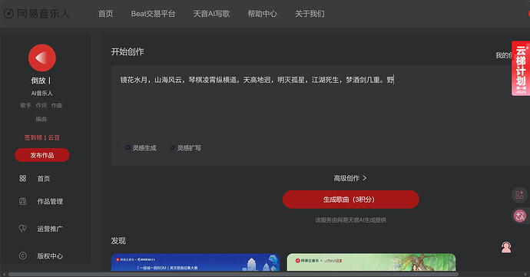Image resolution: width=530 pixels, height=277 pixels.
Task: Select 首页 in the left sidebar
Action: click(x=44, y=178)
